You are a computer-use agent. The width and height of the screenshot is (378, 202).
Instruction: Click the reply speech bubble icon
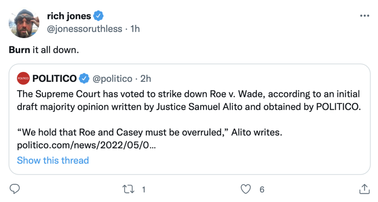(14, 189)
